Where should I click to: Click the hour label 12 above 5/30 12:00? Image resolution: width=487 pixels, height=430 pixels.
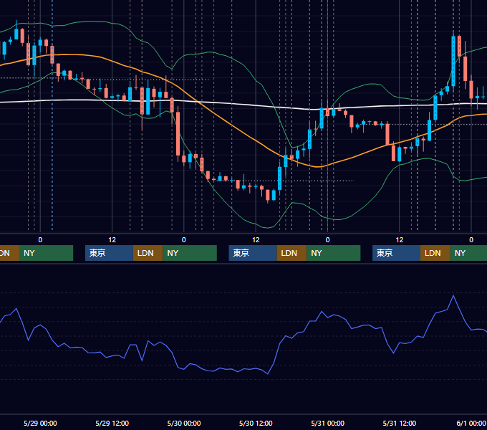pyautogui.click(x=256, y=240)
